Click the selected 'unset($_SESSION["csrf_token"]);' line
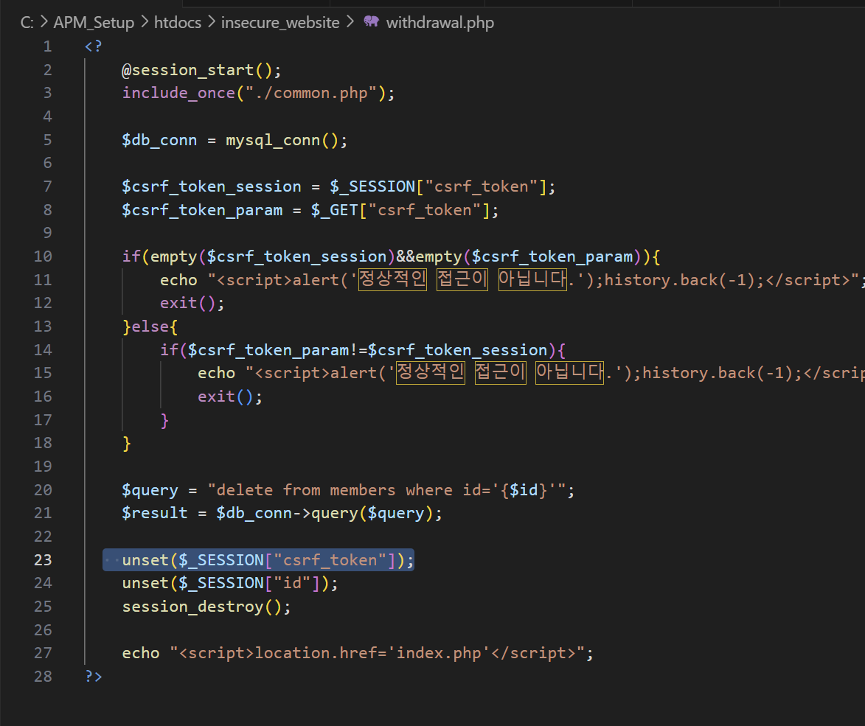Screen dimensions: 865x726 [x=258, y=560]
